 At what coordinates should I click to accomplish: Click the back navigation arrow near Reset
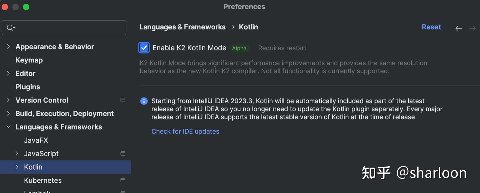(458, 28)
